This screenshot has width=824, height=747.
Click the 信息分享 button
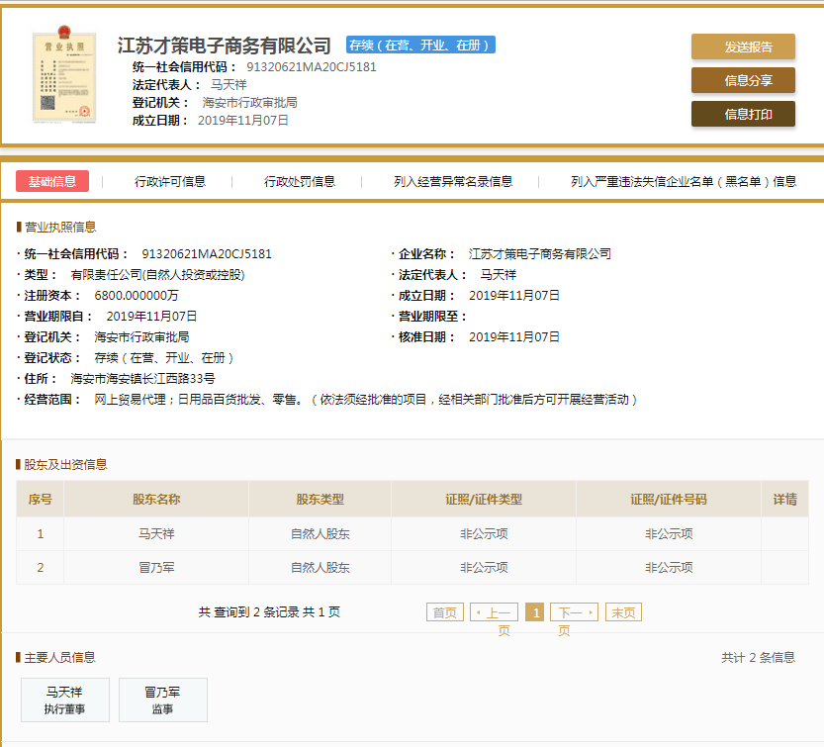[x=743, y=80]
